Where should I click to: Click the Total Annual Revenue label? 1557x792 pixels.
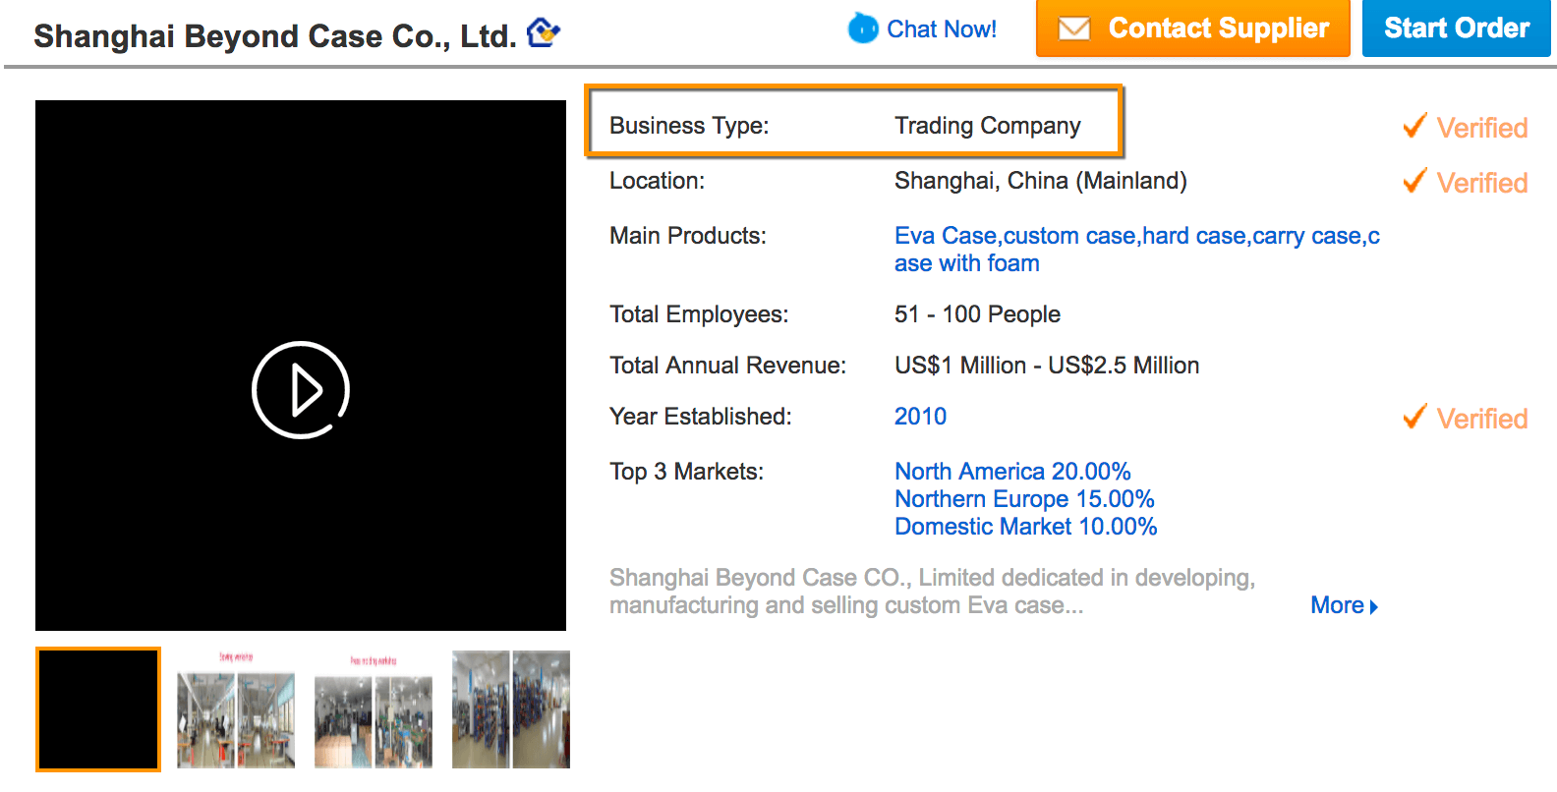(727, 366)
